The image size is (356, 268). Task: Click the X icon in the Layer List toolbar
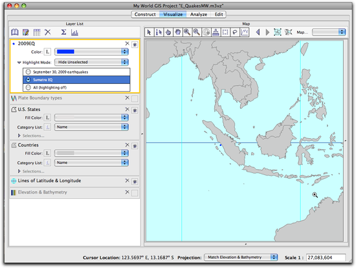(48, 32)
